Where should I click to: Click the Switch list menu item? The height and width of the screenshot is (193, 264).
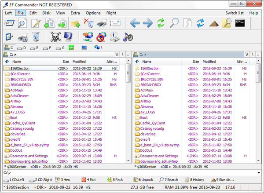(x=235, y=13)
